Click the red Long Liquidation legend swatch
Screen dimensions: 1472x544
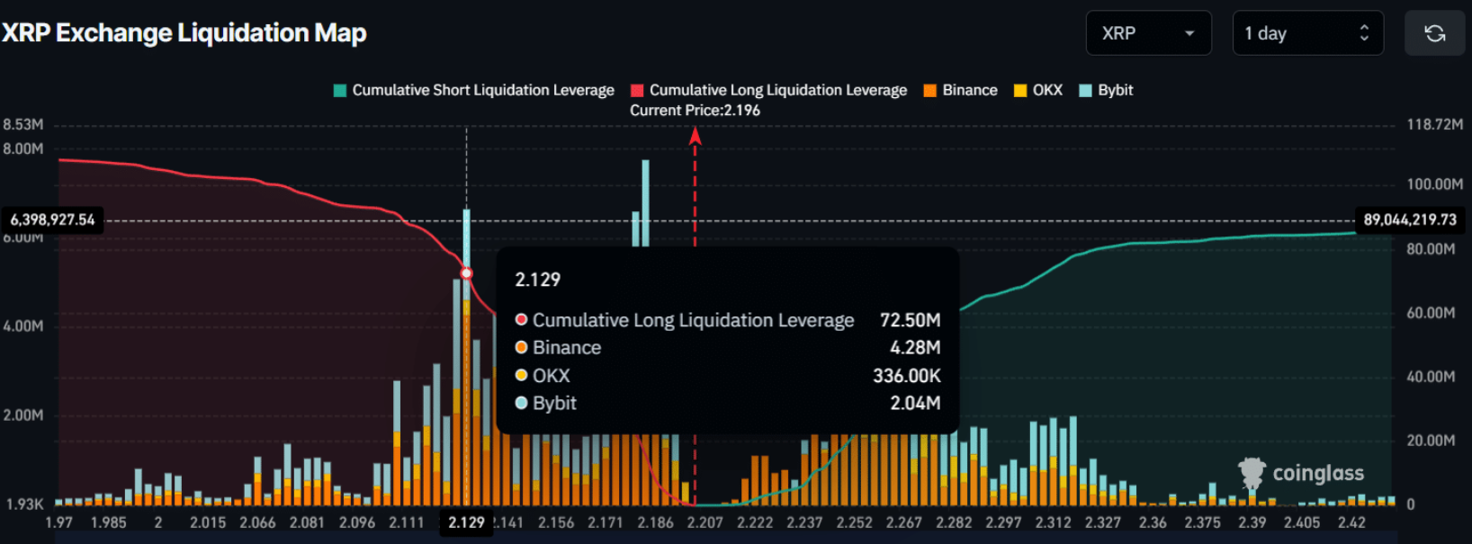(637, 90)
